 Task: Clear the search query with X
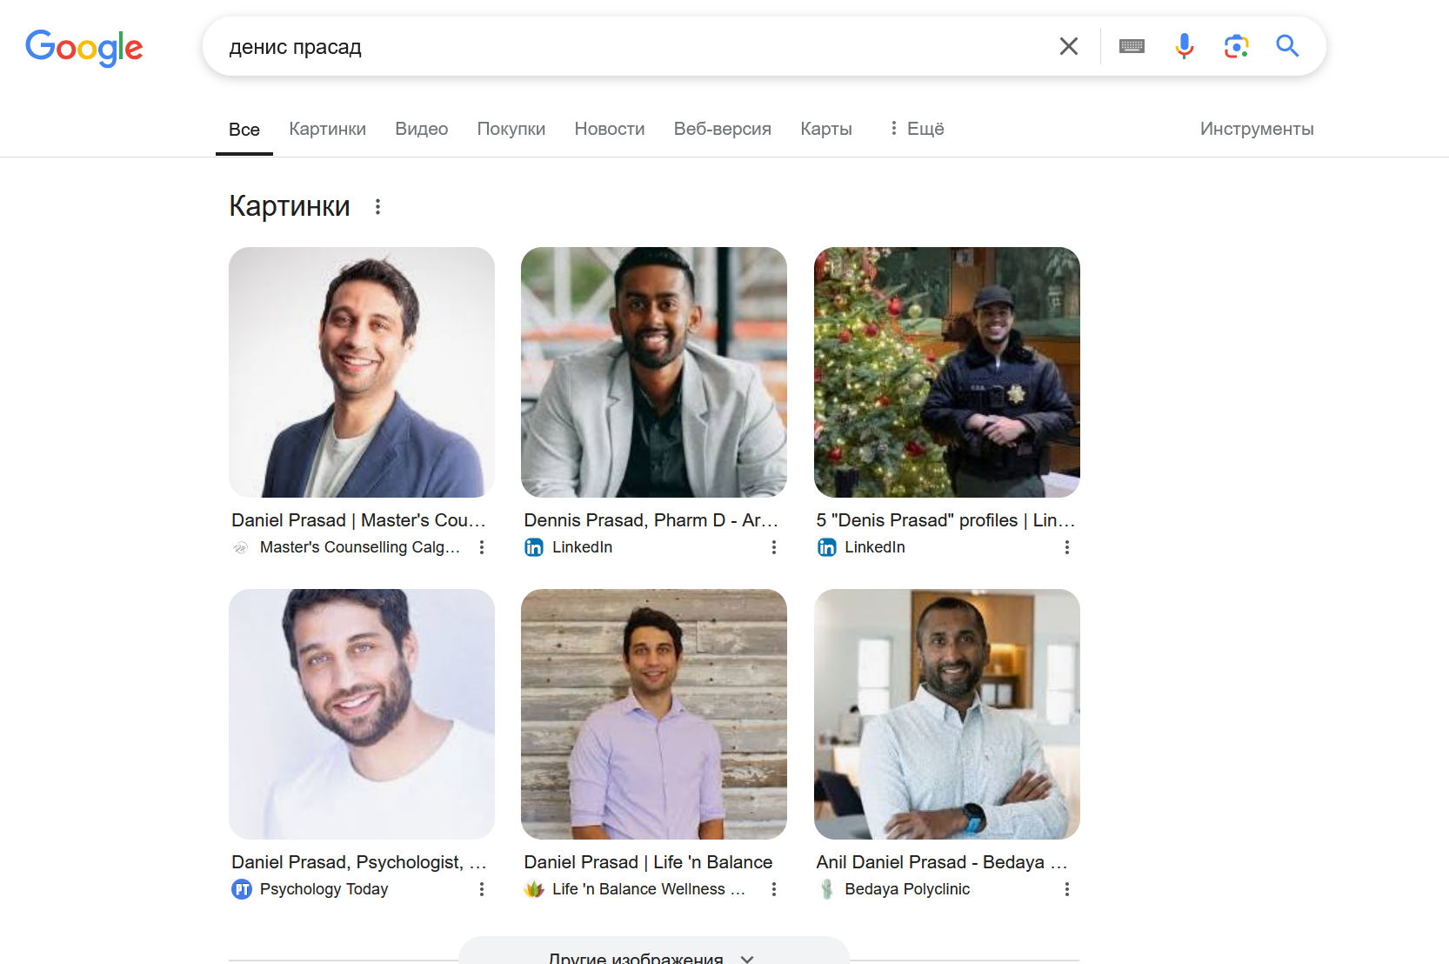point(1069,46)
